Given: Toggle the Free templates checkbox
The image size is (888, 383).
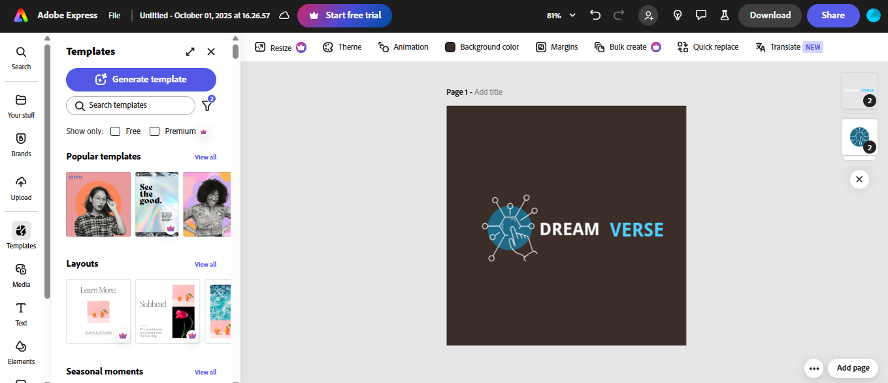Looking at the screenshot, I should pos(115,131).
